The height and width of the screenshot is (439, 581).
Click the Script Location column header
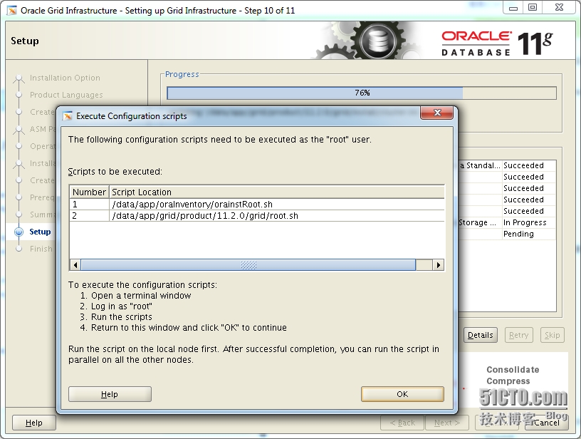(277, 192)
